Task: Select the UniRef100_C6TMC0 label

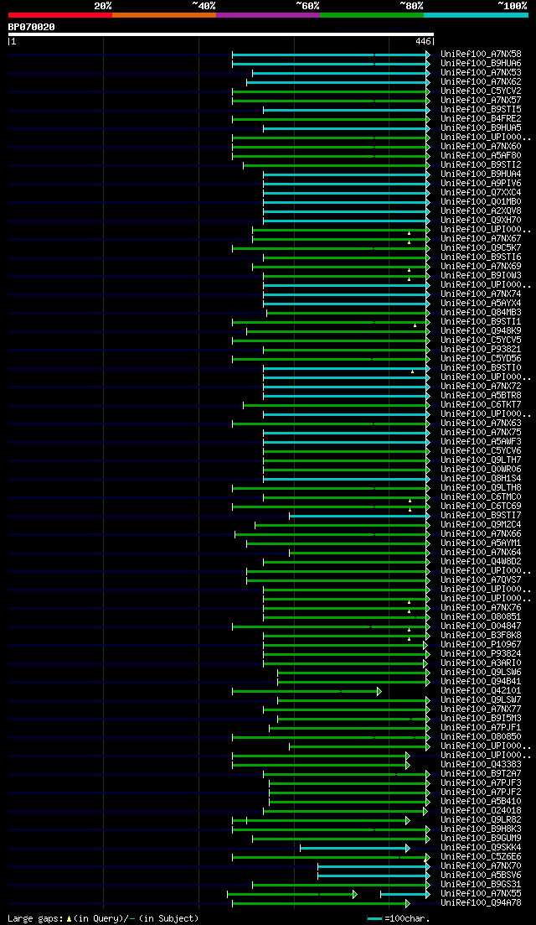Action: pyautogui.click(x=481, y=496)
